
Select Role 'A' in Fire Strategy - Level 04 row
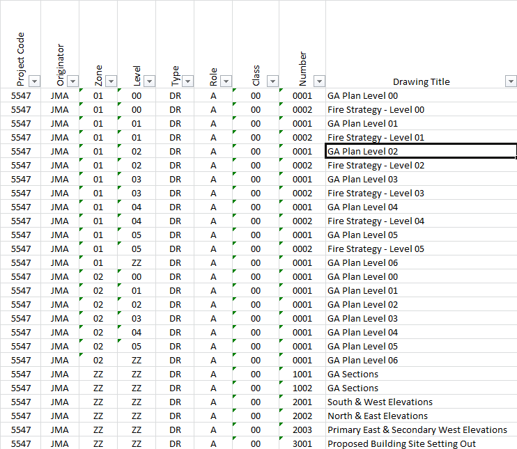(213, 221)
